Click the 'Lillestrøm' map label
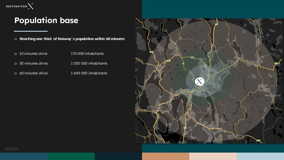 click(203, 88)
